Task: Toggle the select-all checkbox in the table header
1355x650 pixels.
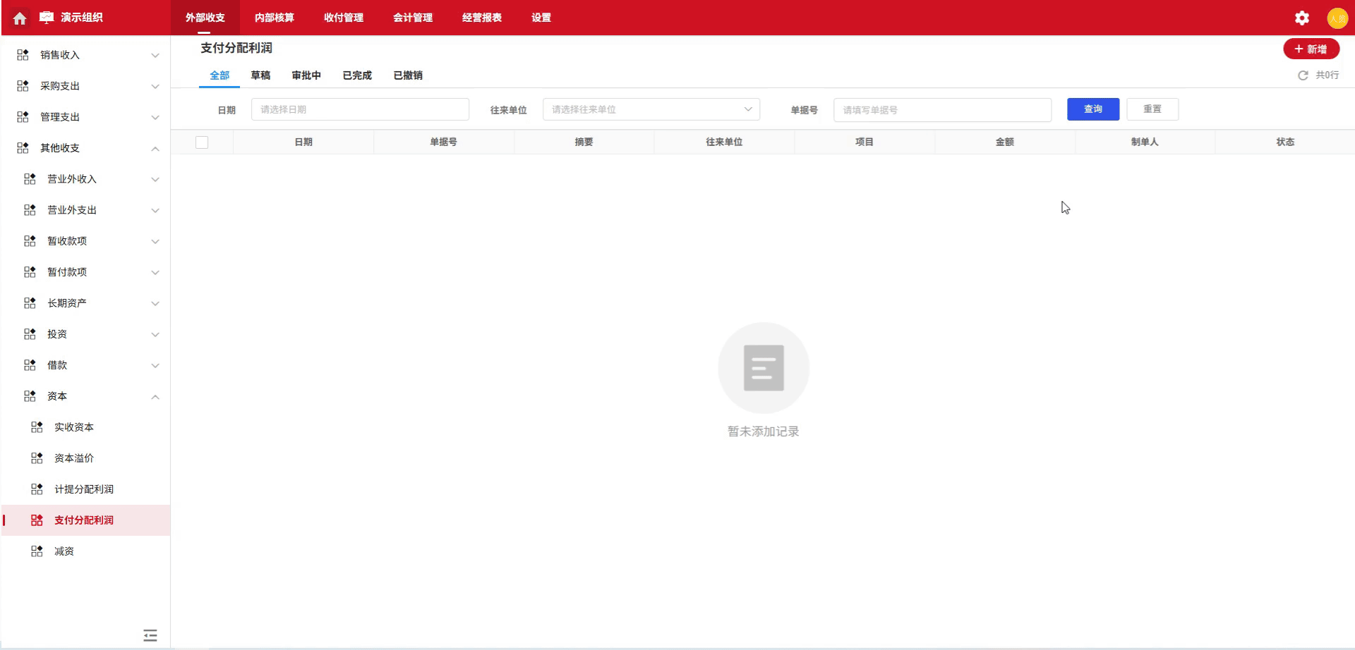Action: [202, 142]
